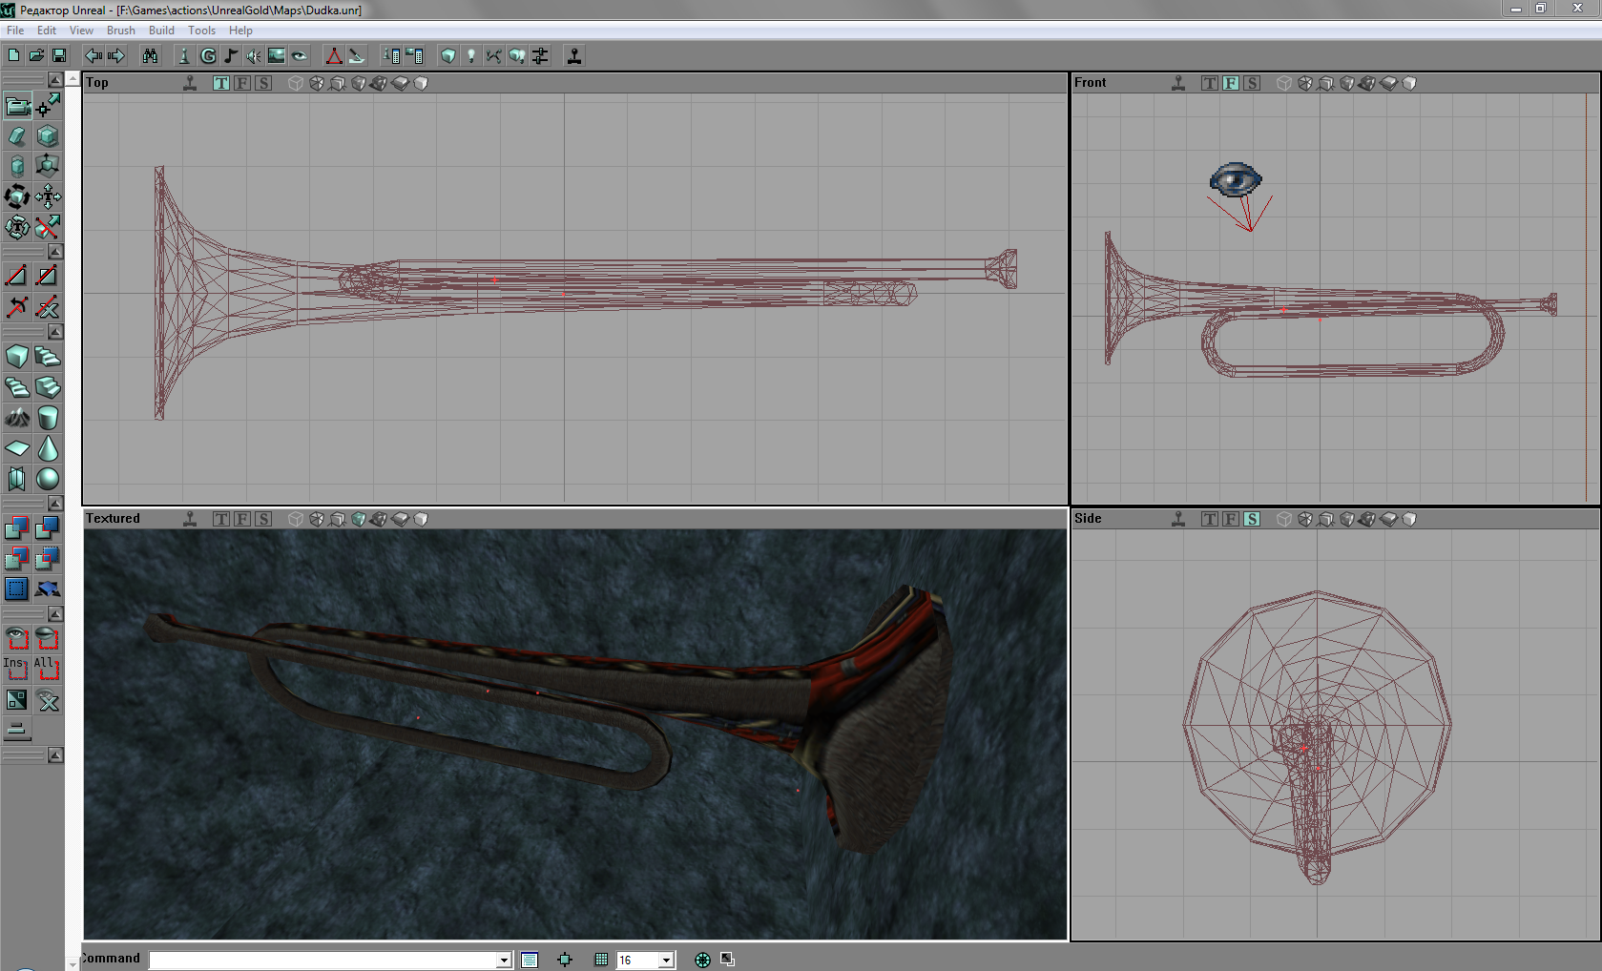The height and width of the screenshot is (971, 1602).
Task: Set the Front viewport to Side view (S)
Action: coord(1252,83)
